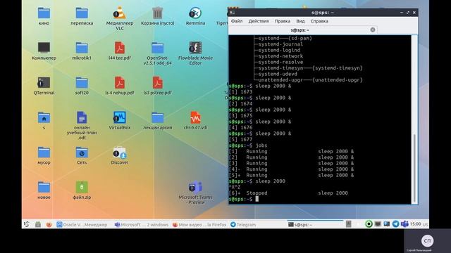Click the Telegram tray icon
This screenshot has height=253, width=451.
[x=395, y=224]
